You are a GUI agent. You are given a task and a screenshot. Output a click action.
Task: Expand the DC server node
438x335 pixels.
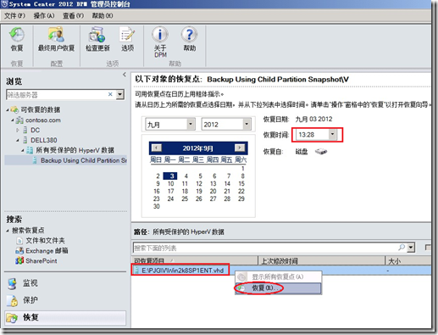tap(18, 130)
